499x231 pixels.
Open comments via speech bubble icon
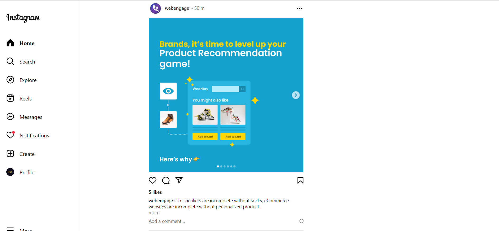coord(166,180)
